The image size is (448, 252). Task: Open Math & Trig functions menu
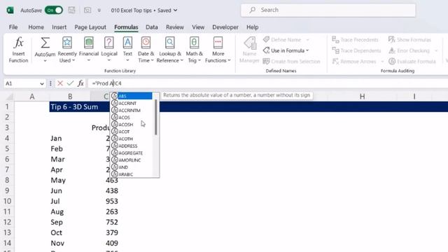click(195, 50)
